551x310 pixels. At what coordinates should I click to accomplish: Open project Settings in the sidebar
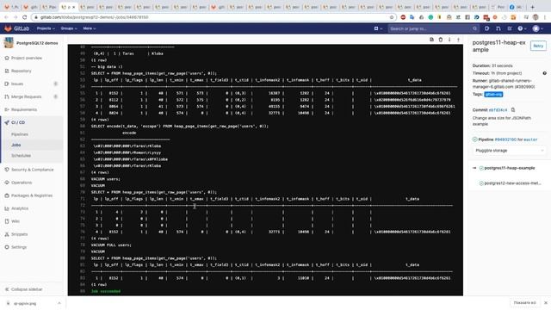(19, 247)
